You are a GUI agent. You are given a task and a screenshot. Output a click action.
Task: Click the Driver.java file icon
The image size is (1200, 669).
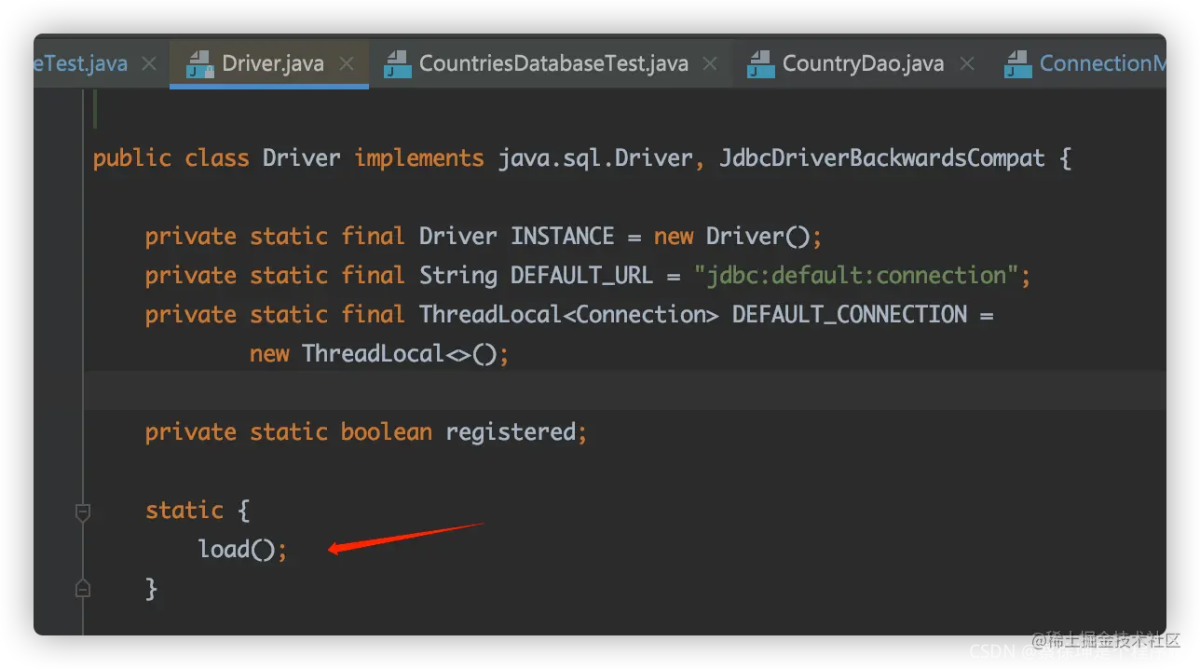point(199,64)
